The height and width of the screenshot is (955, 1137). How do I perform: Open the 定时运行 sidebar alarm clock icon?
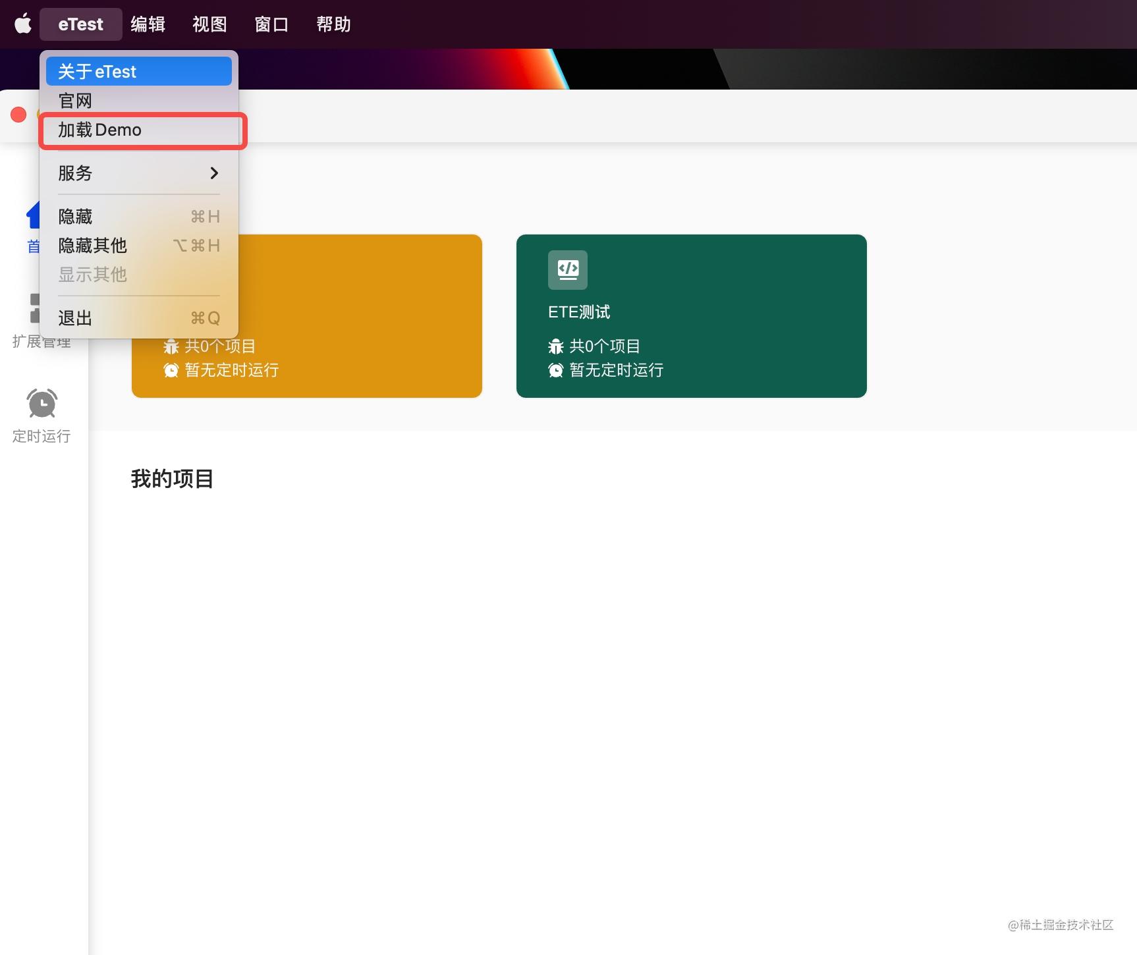42,403
